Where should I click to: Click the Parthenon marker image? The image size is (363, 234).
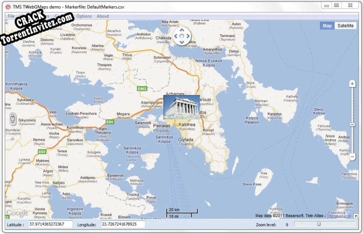(181, 107)
